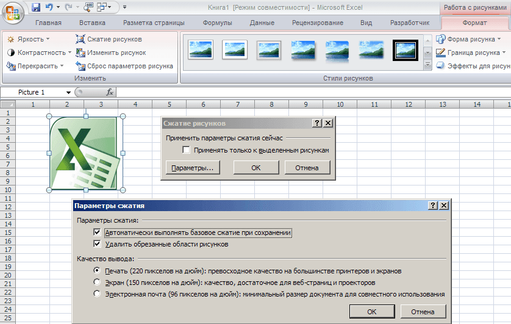Open the Рецензирование tab
The width and height of the screenshot is (511, 324).
point(318,23)
